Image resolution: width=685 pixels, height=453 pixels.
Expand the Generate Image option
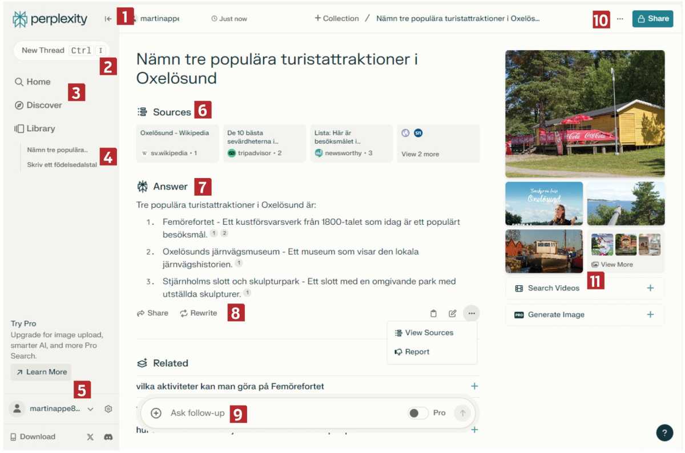[x=650, y=315]
